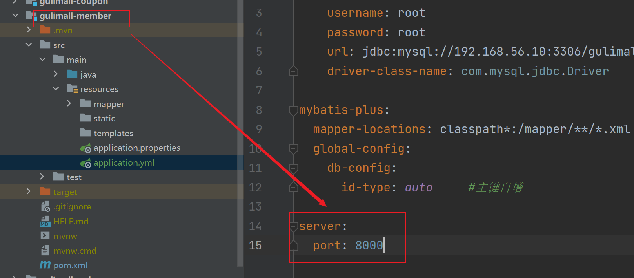
Task: Click the java source folder icon
Action: click(x=72, y=74)
